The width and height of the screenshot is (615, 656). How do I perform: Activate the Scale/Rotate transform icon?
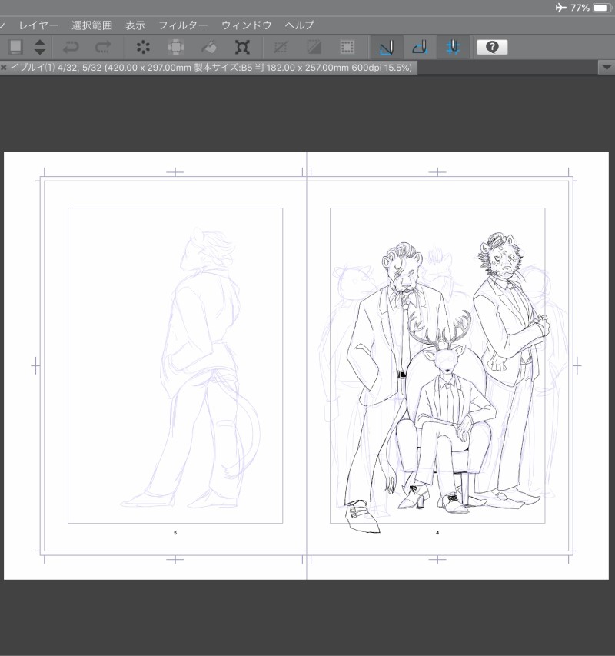(x=242, y=47)
